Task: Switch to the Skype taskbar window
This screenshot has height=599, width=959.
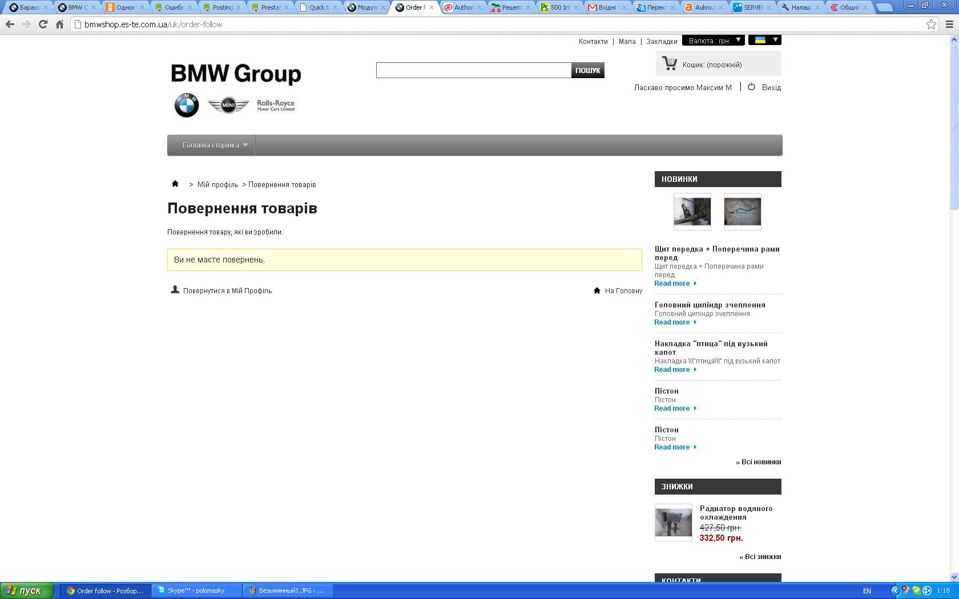Action: [x=197, y=591]
